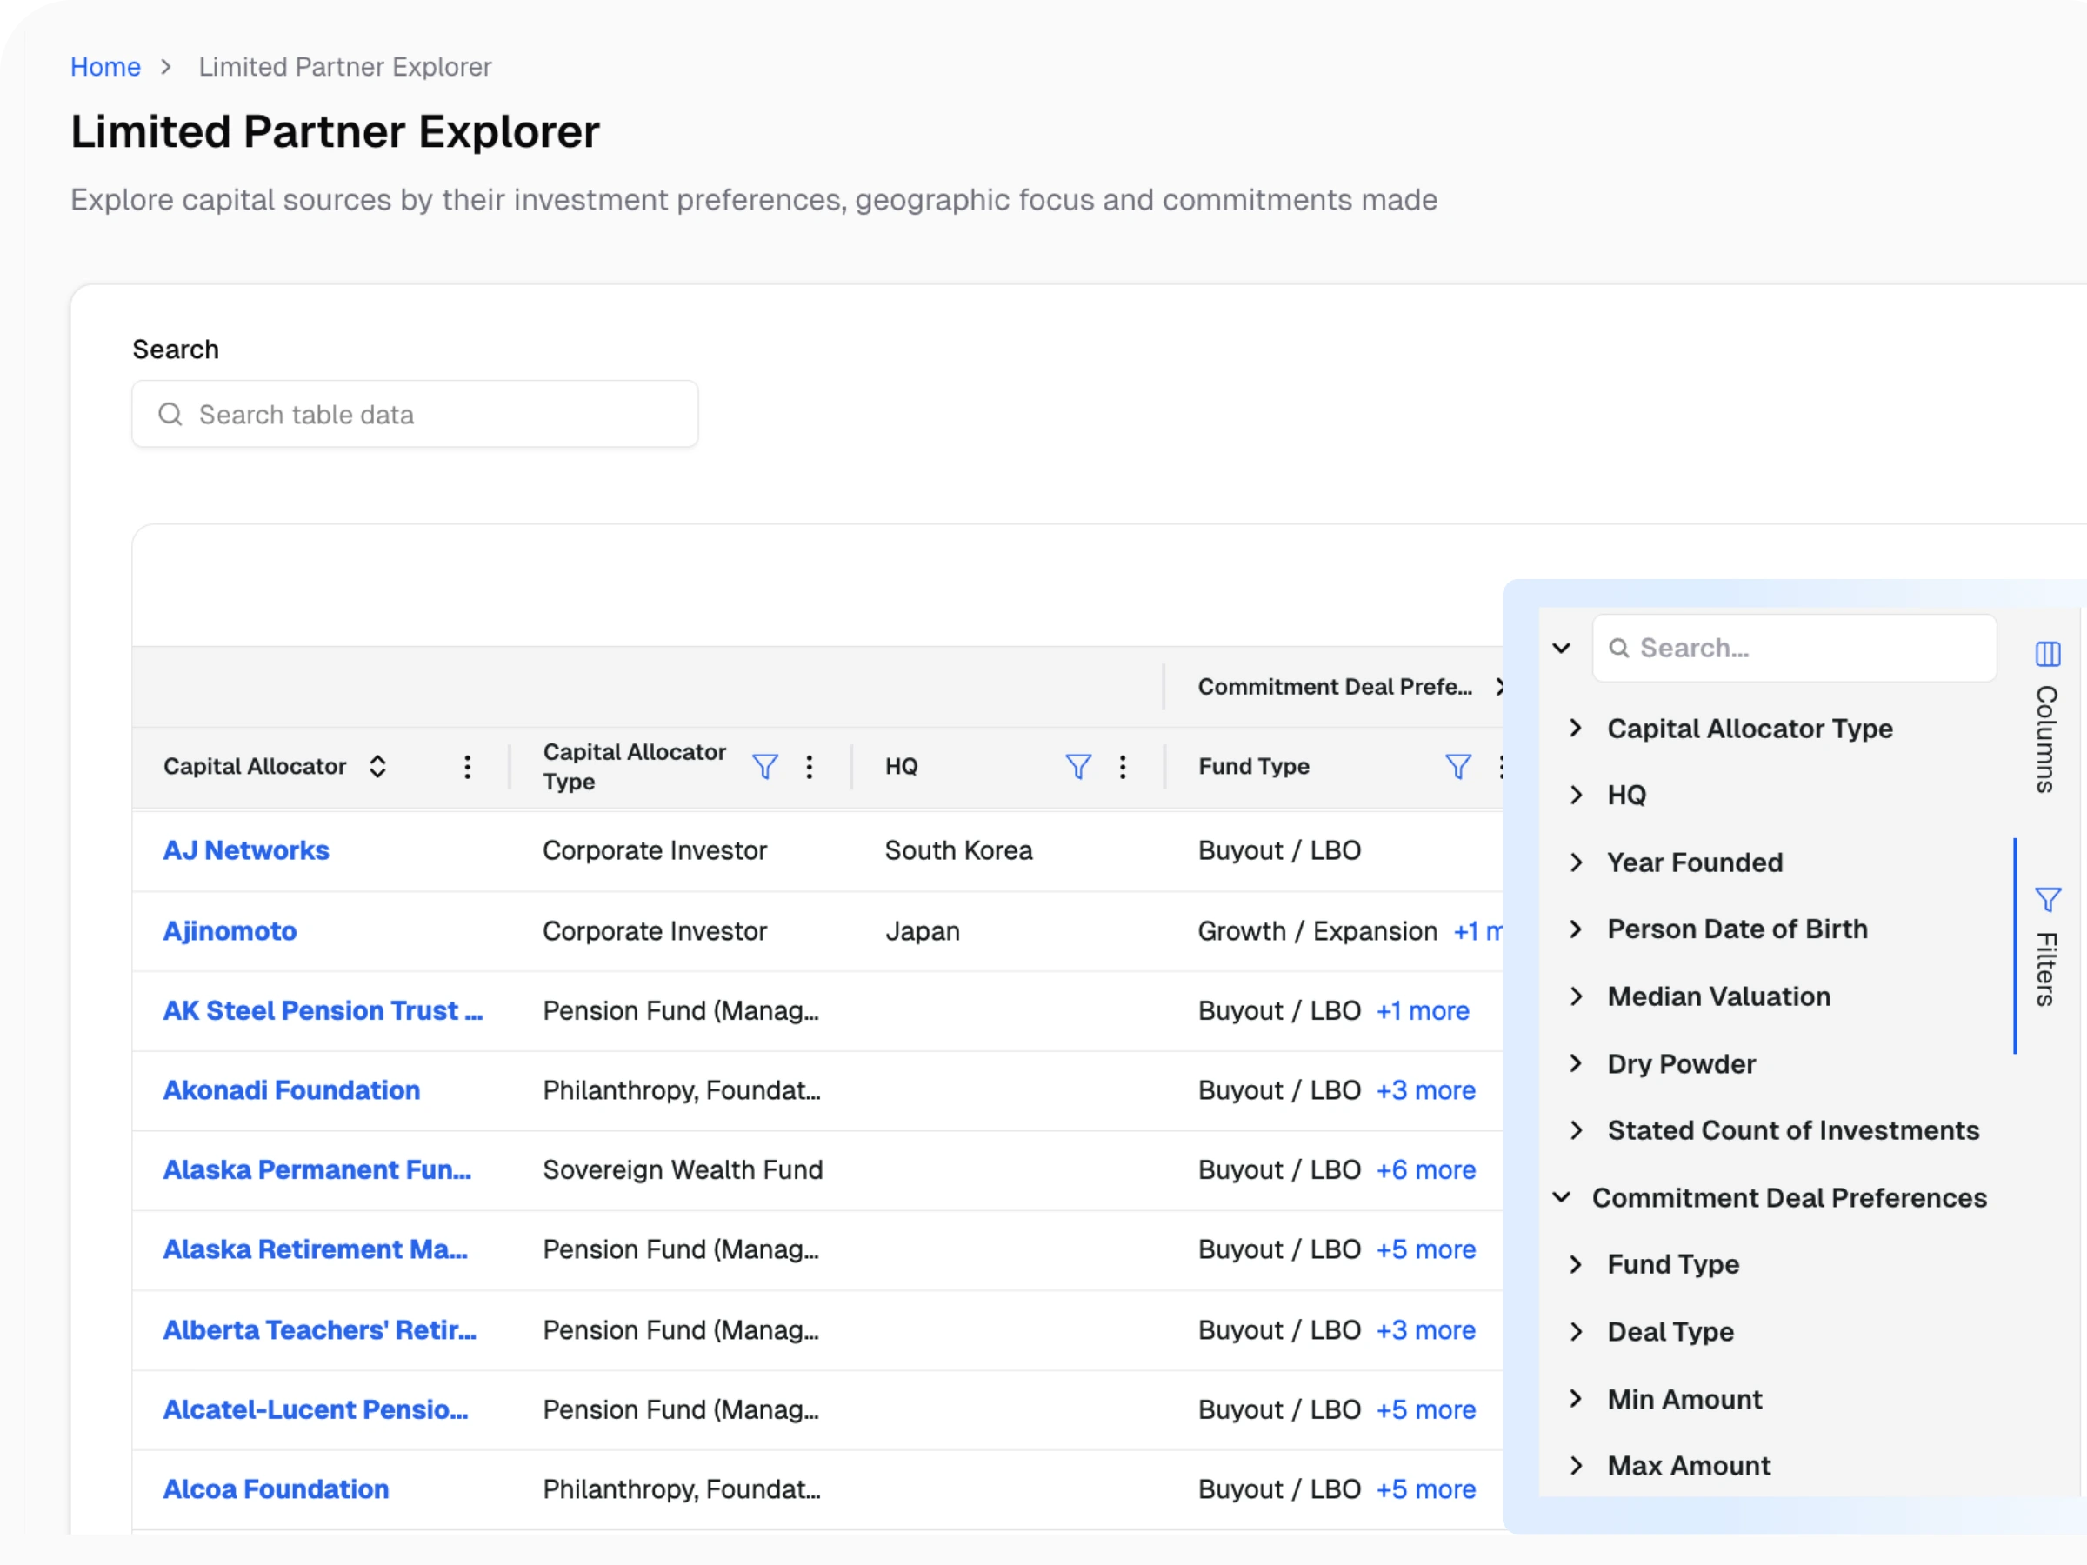Collapse Commitment Deal Preferences group
2087x1565 pixels.
pyautogui.click(x=1562, y=1198)
